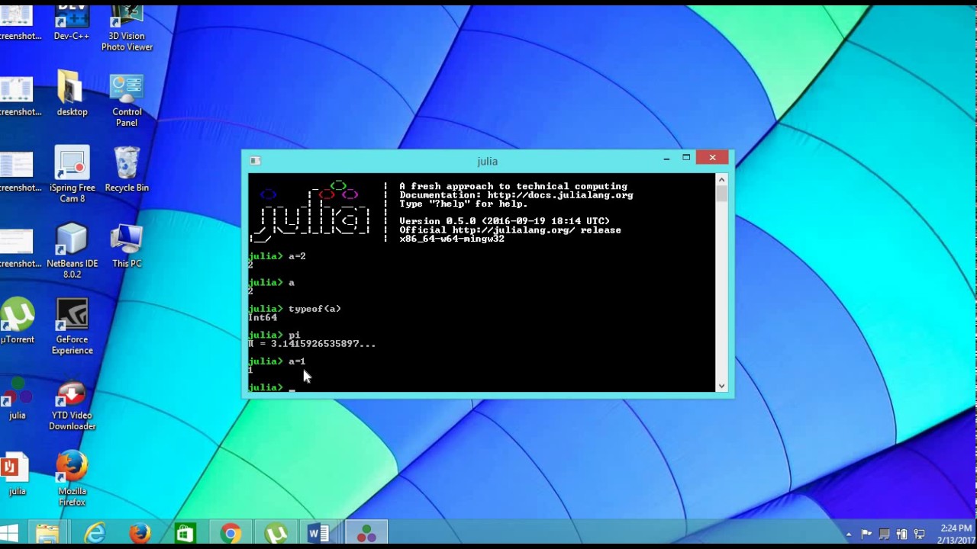
Task: Select the julia shortcut with colored circles
Action: [17, 398]
